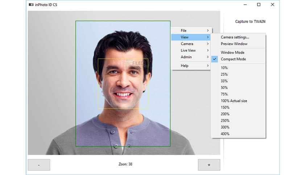Expand the Live View submenu arrow

coord(208,50)
